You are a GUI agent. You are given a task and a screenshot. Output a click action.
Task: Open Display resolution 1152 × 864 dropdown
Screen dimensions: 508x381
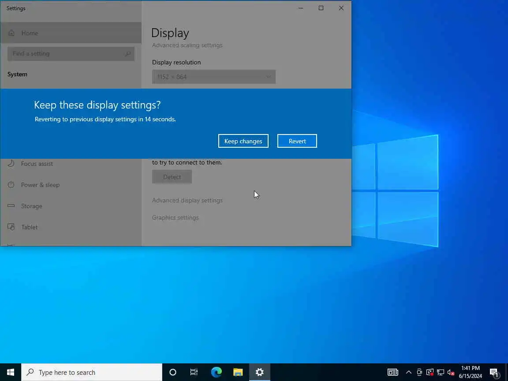[214, 77]
